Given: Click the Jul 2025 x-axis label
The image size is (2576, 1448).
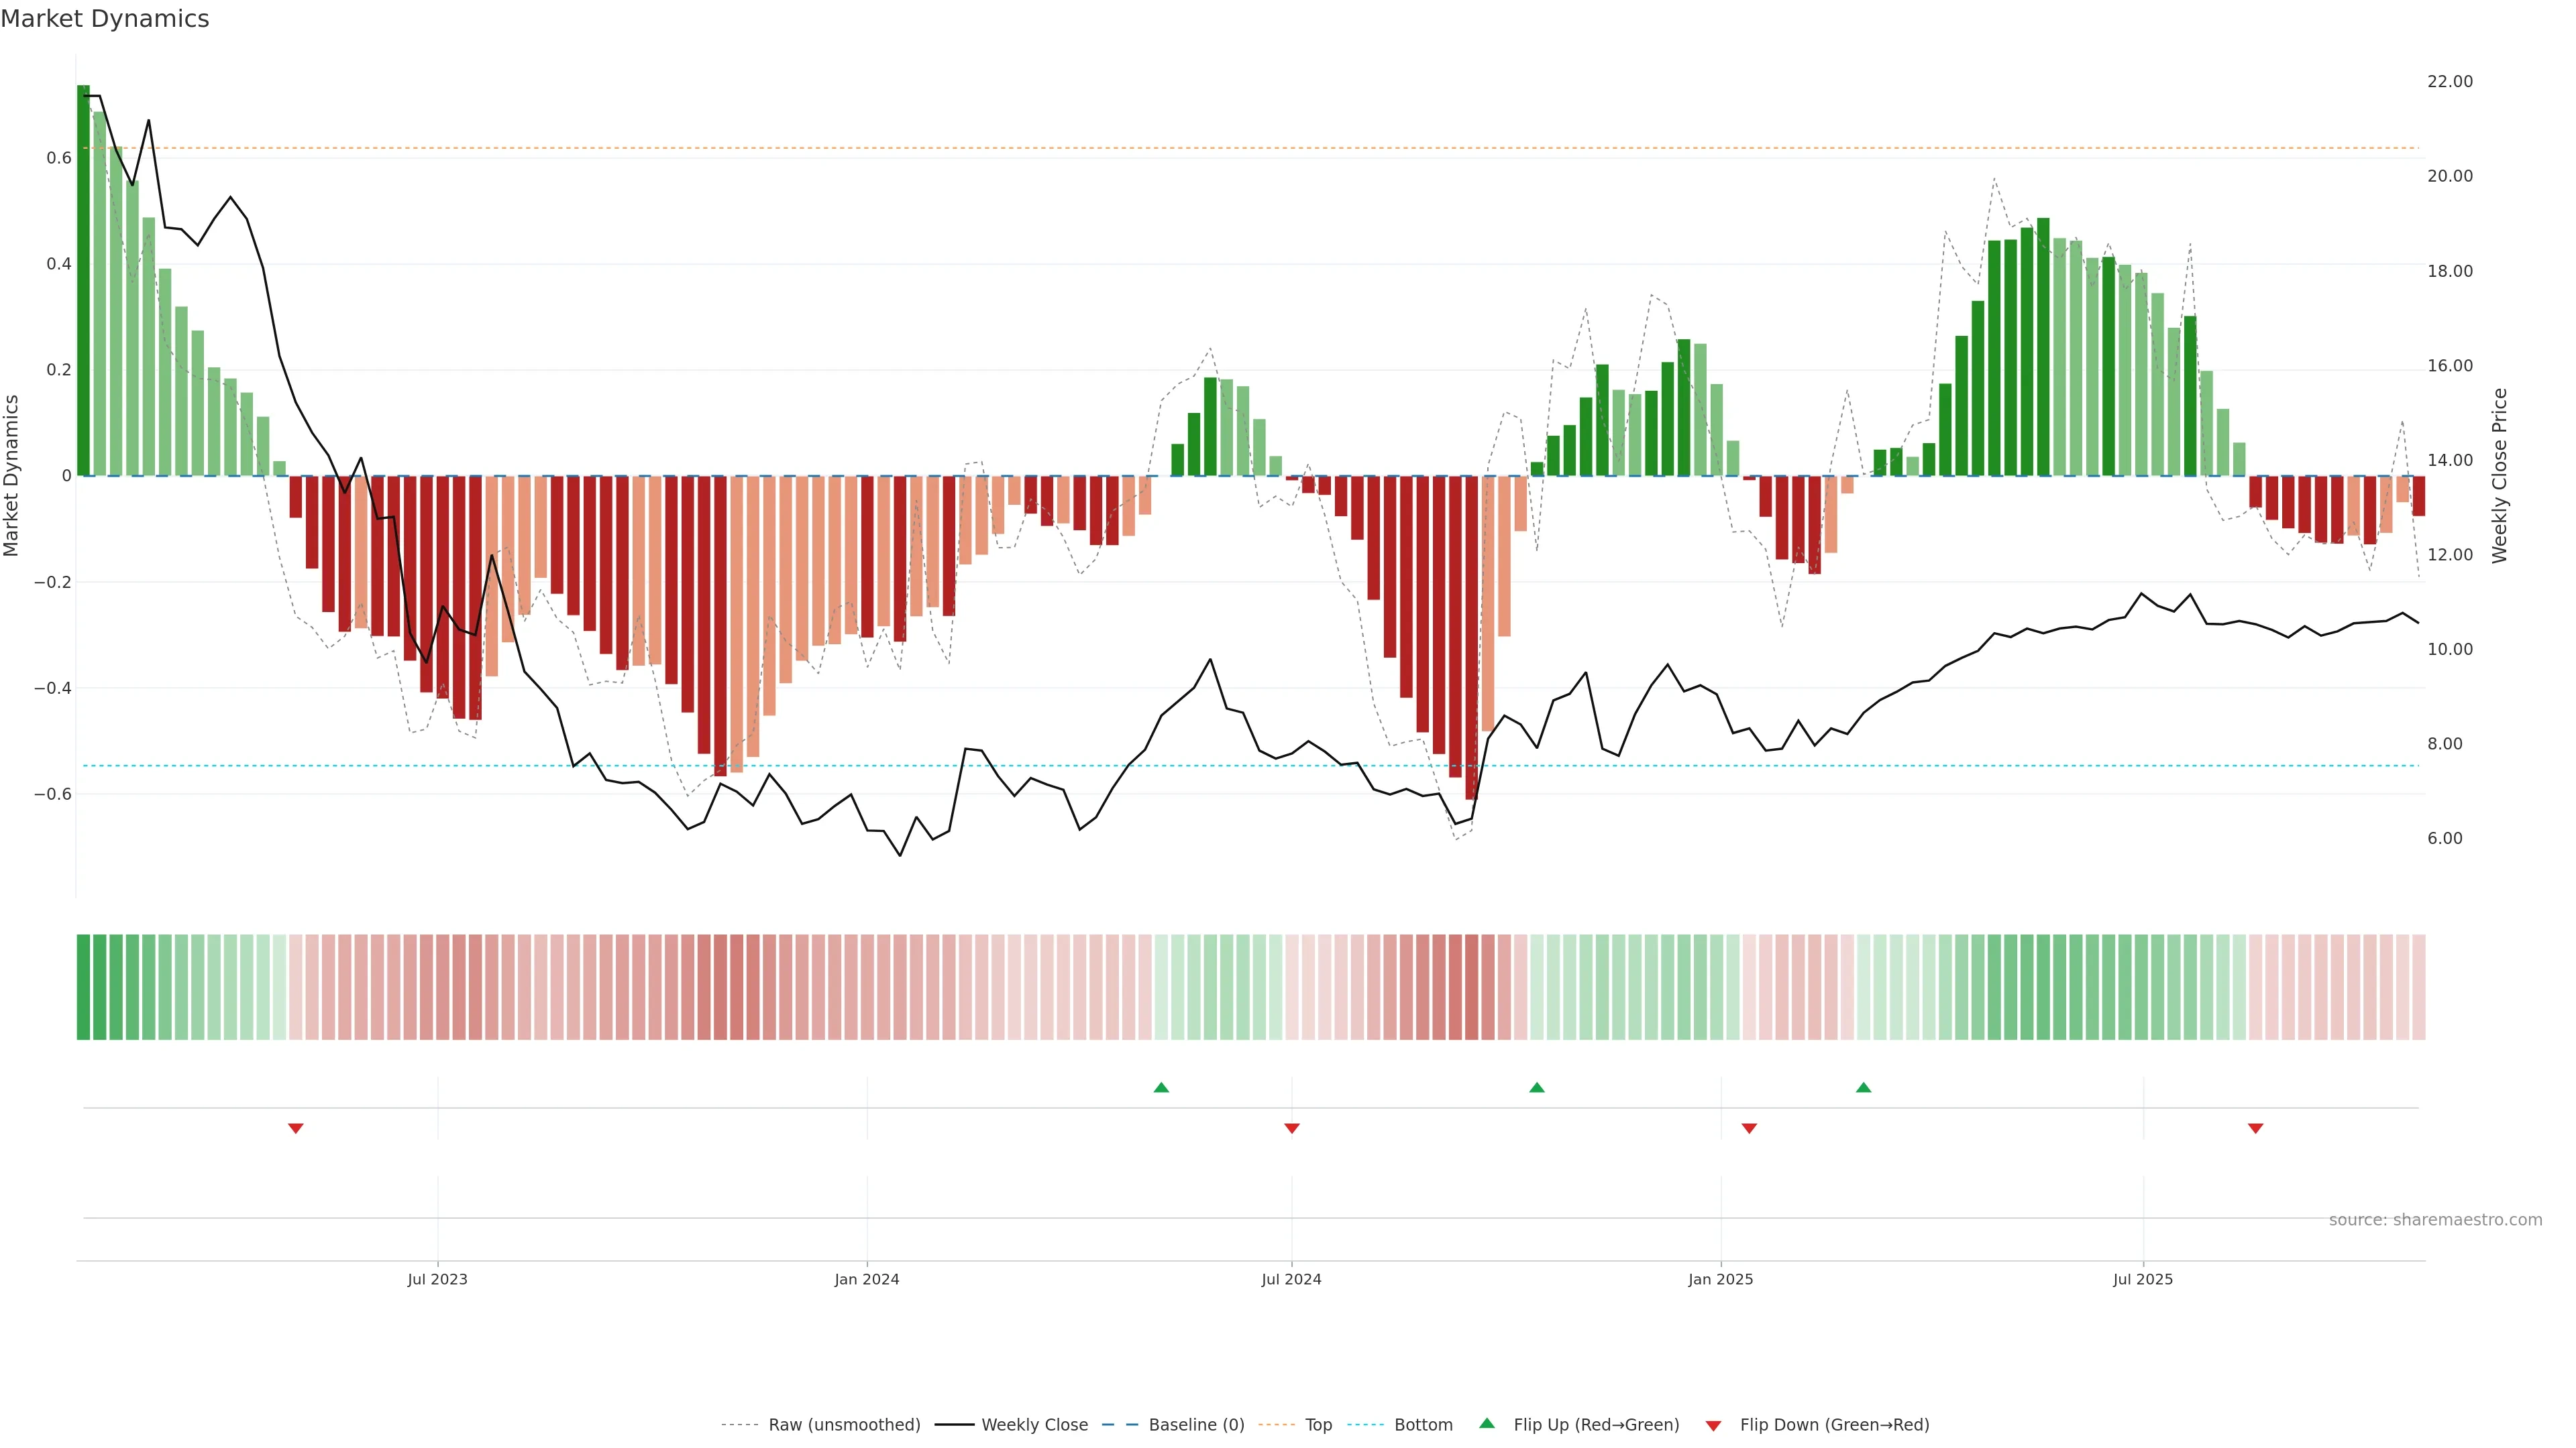Looking at the screenshot, I should point(2142,1279).
